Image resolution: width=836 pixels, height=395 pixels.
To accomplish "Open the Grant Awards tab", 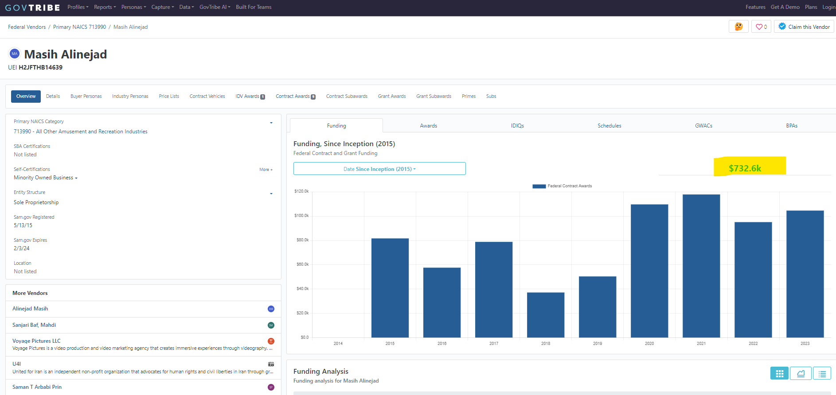I will pos(392,97).
